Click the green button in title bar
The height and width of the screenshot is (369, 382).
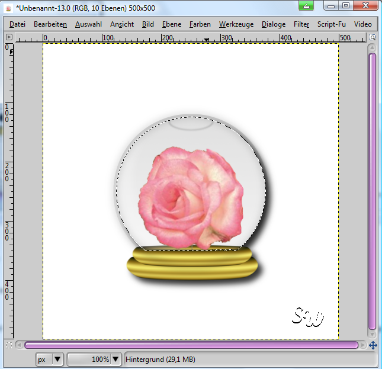[306, 5]
